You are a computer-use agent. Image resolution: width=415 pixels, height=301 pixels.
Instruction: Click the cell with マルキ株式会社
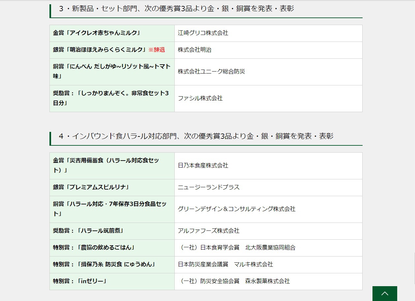coord(268,265)
